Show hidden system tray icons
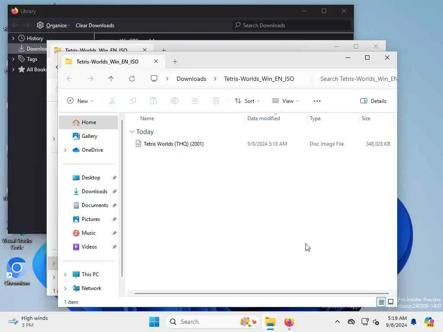Image resolution: width=443 pixels, height=332 pixels. 337,322
